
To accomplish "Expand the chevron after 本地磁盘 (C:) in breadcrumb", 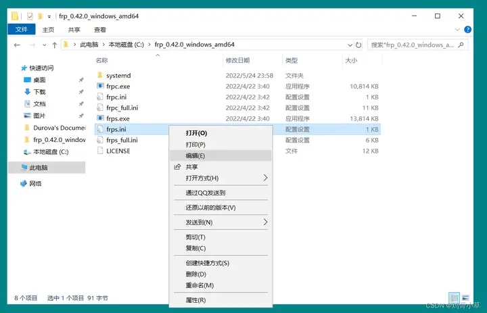I will tap(149, 45).
